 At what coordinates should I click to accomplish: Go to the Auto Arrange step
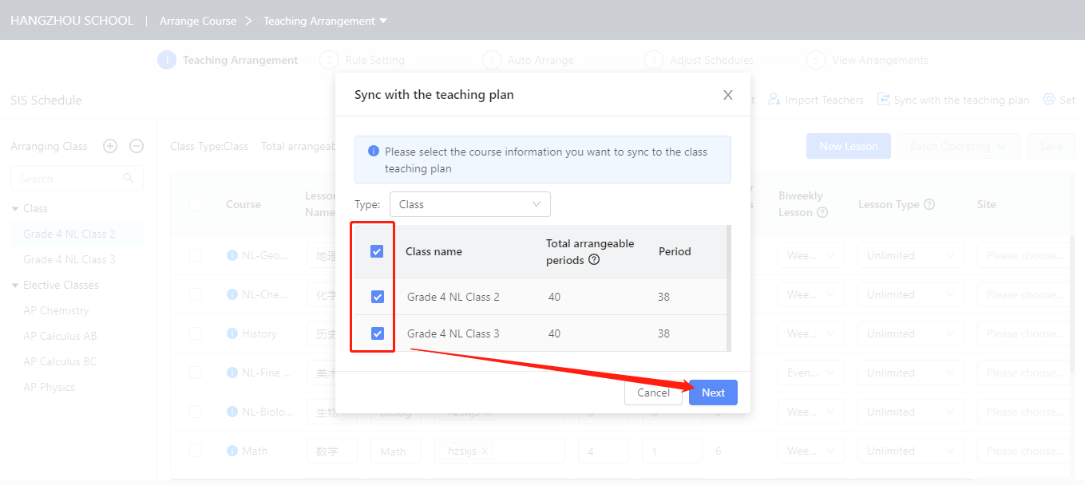(x=541, y=60)
